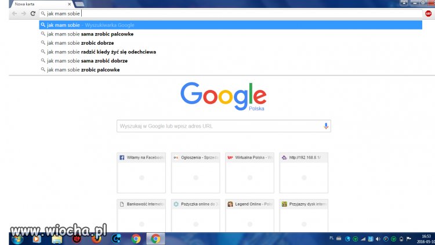The height and width of the screenshot is (245, 435).
Task: Open the 'Pożyczka online' tile
Action: [195, 215]
